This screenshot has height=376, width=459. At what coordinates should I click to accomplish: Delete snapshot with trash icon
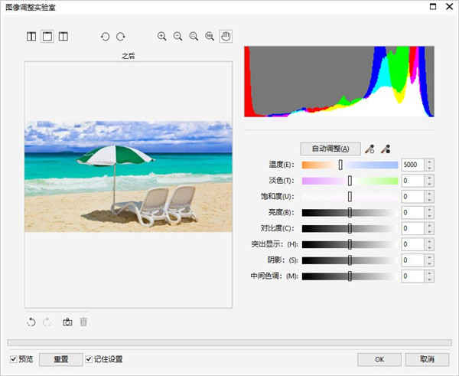pos(83,322)
